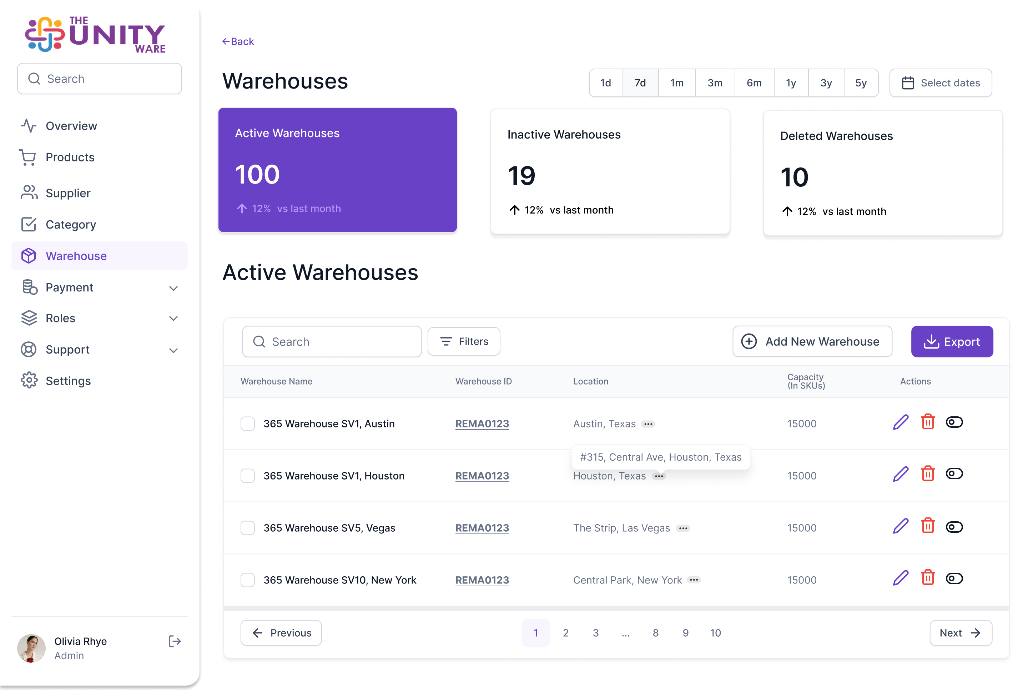This screenshot has width=1028, height=692.
Task: Check the box for 365 Warehouse SV1, Austin
Action: 247,424
